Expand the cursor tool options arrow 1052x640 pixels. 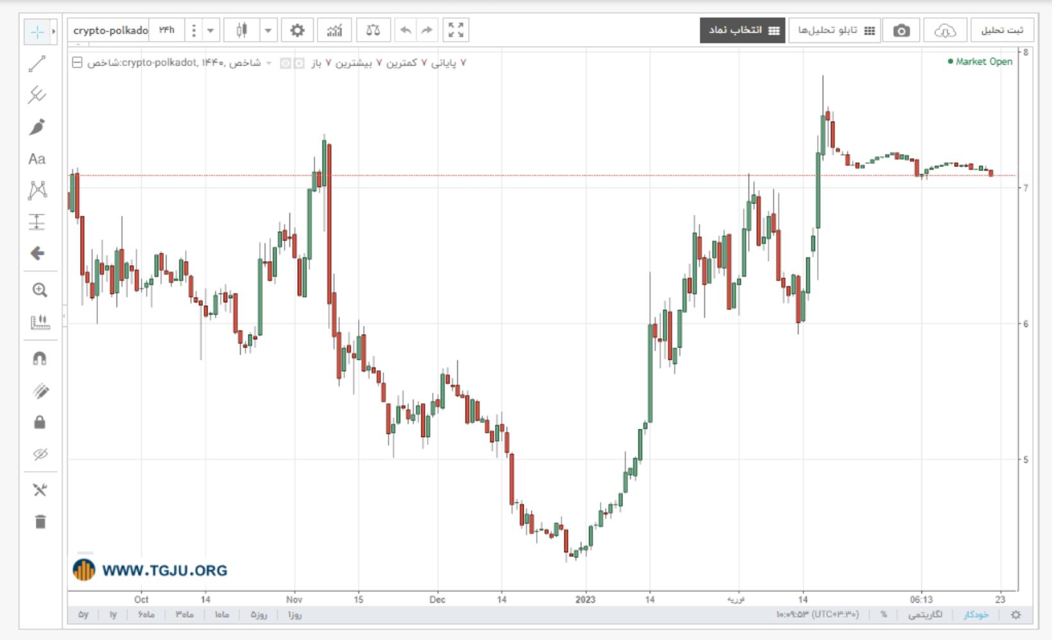[54, 31]
